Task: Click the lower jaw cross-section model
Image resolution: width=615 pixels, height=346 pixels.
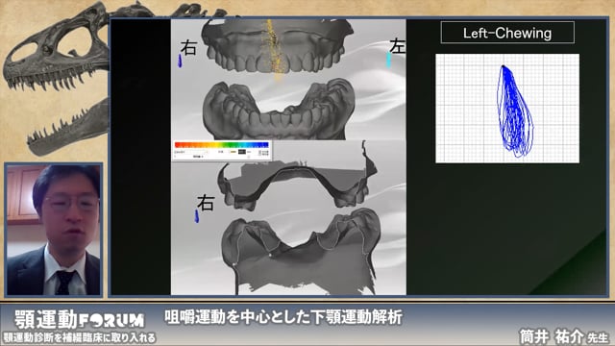Action: click(x=301, y=251)
